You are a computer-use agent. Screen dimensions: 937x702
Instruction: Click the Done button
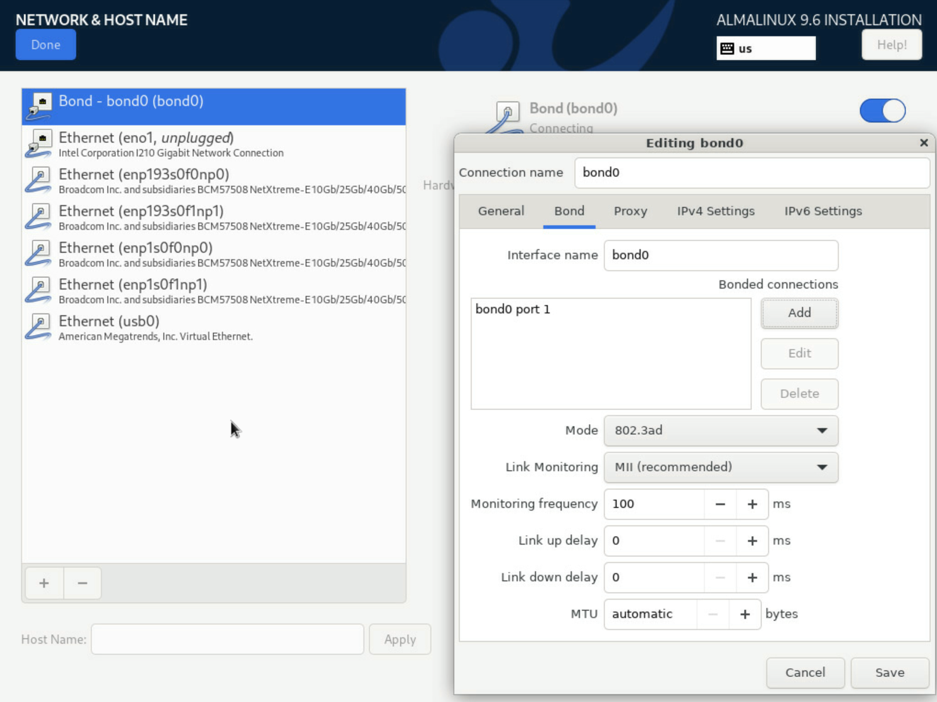click(46, 45)
